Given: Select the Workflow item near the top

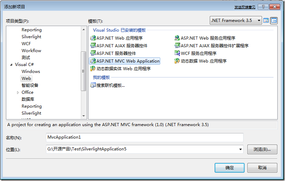Looking at the screenshot, I should coord(31,51).
